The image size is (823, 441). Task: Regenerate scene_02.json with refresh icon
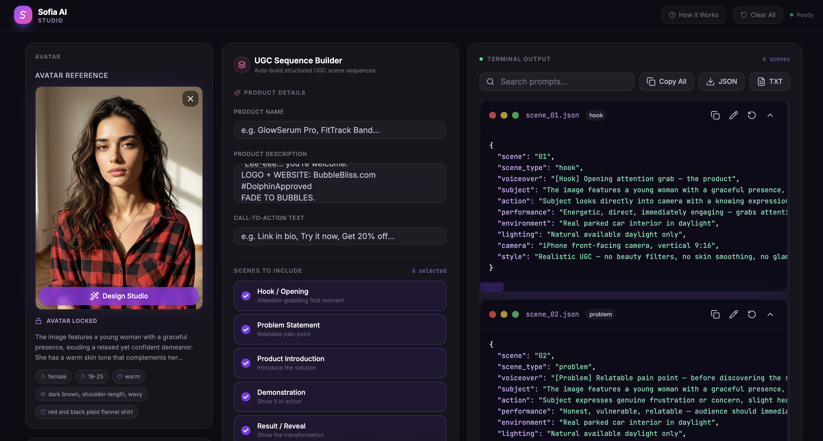pyautogui.click(x=752, y=314)
